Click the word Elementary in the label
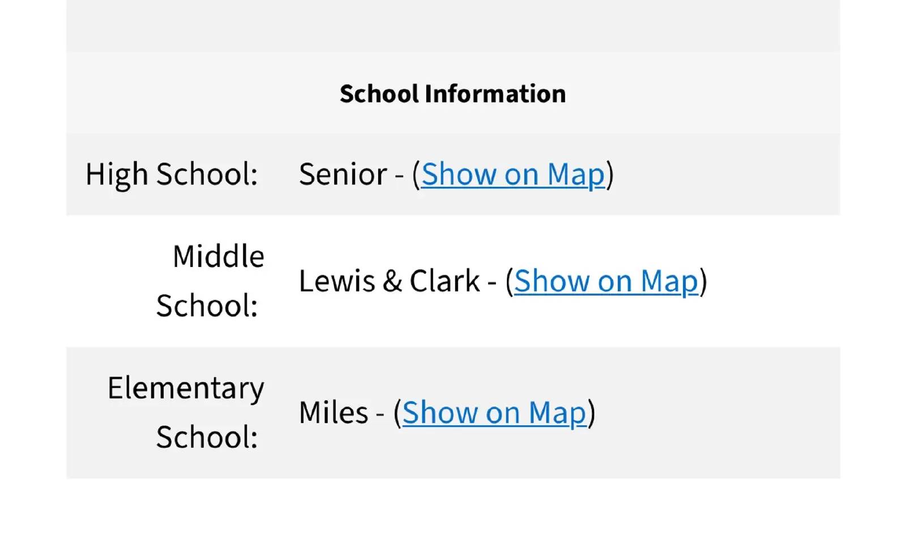 pyautogui.click(x=186, y=388)
